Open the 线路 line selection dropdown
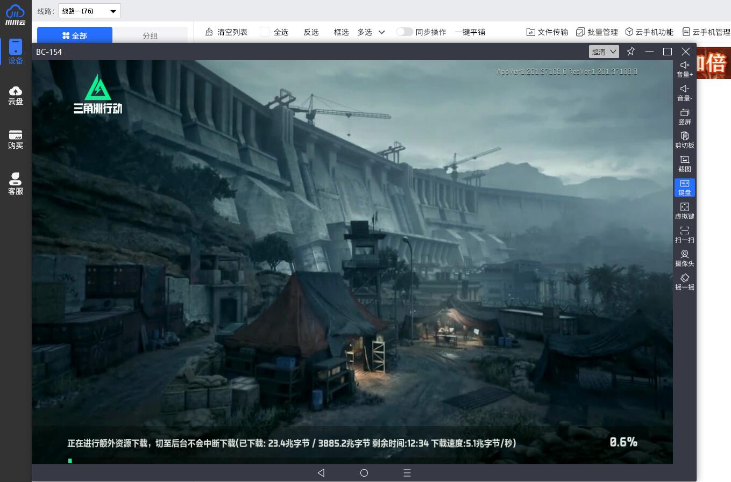The height and width of the screenshot is (482, 731). tap(89, 11)
